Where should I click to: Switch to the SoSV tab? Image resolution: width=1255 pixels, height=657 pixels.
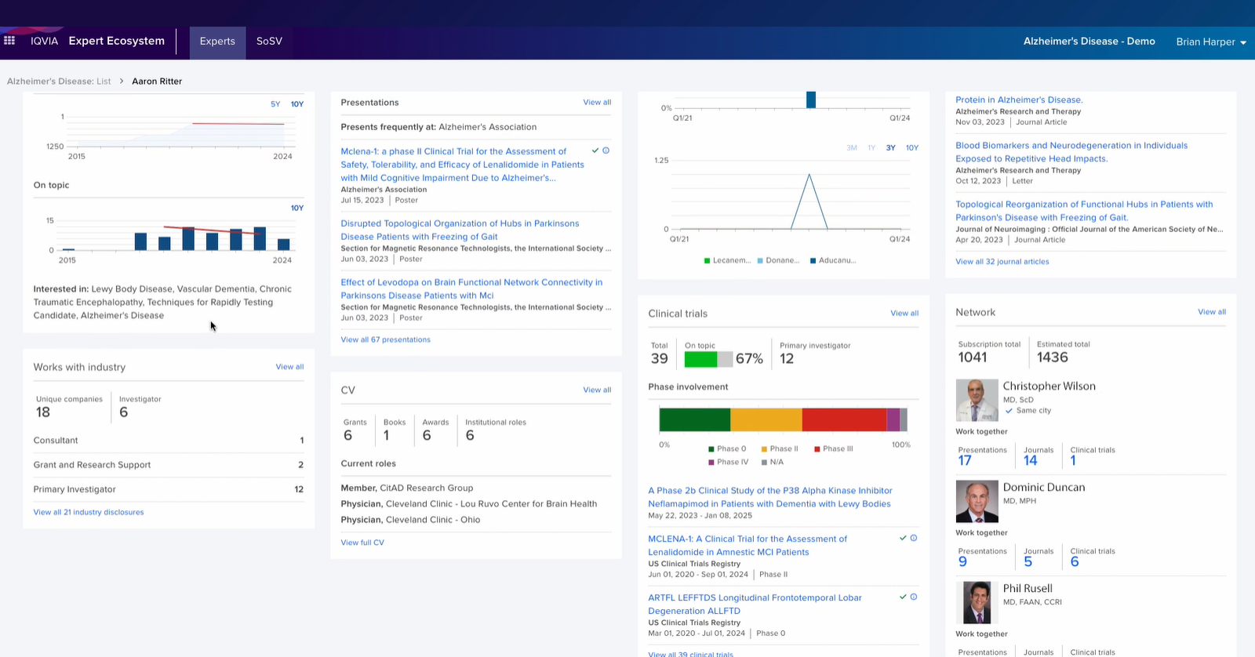pos(269,41)
